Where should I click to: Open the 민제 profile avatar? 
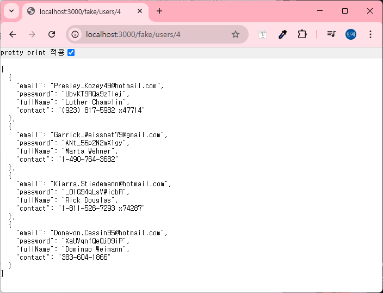[351, 34]
